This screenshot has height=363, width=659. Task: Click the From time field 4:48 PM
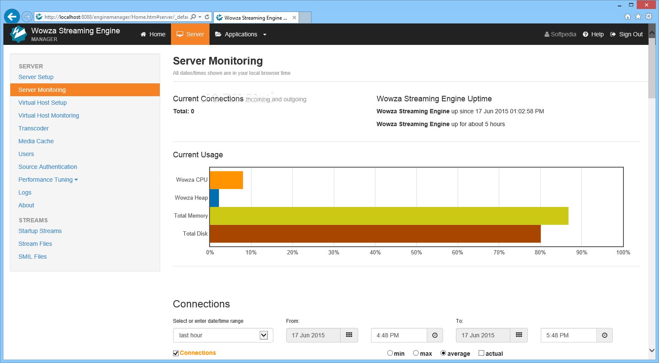(399, 335)
